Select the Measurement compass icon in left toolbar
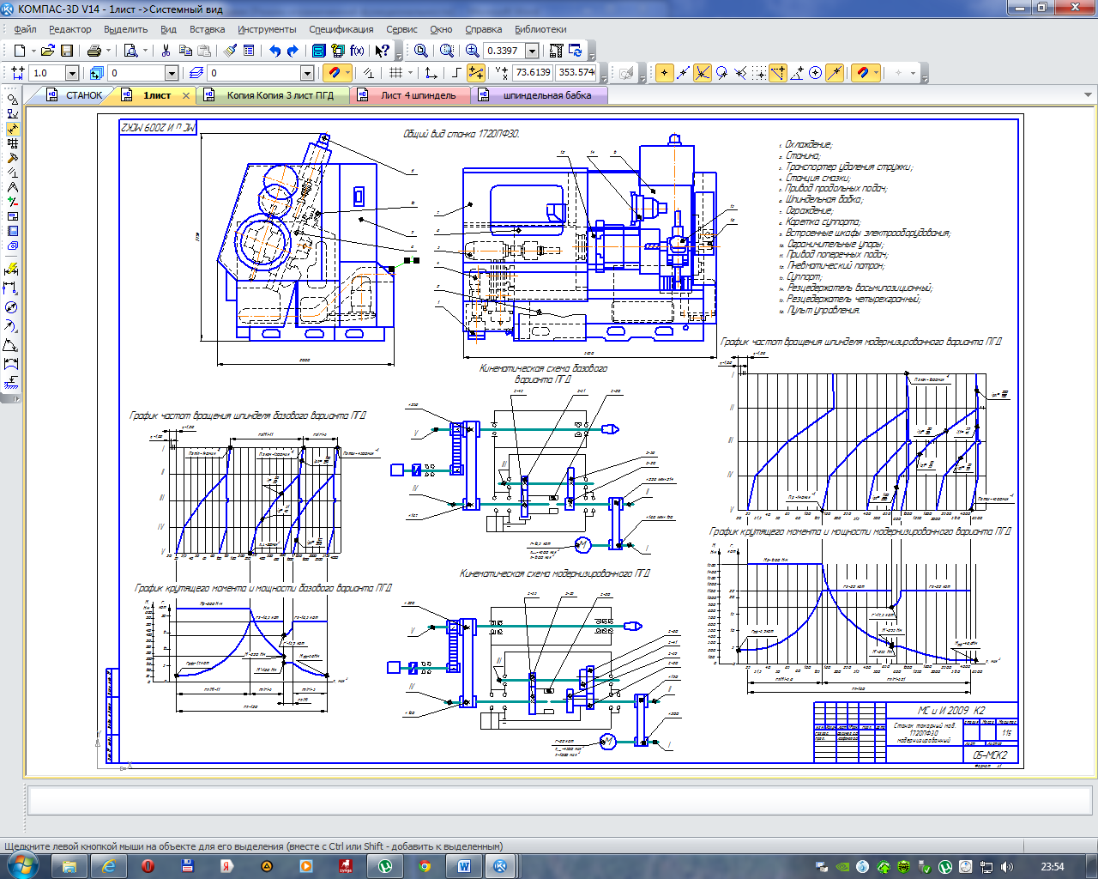Image resolution: width=1098 pixels, height=879 pixels. (x=12, y=186)
